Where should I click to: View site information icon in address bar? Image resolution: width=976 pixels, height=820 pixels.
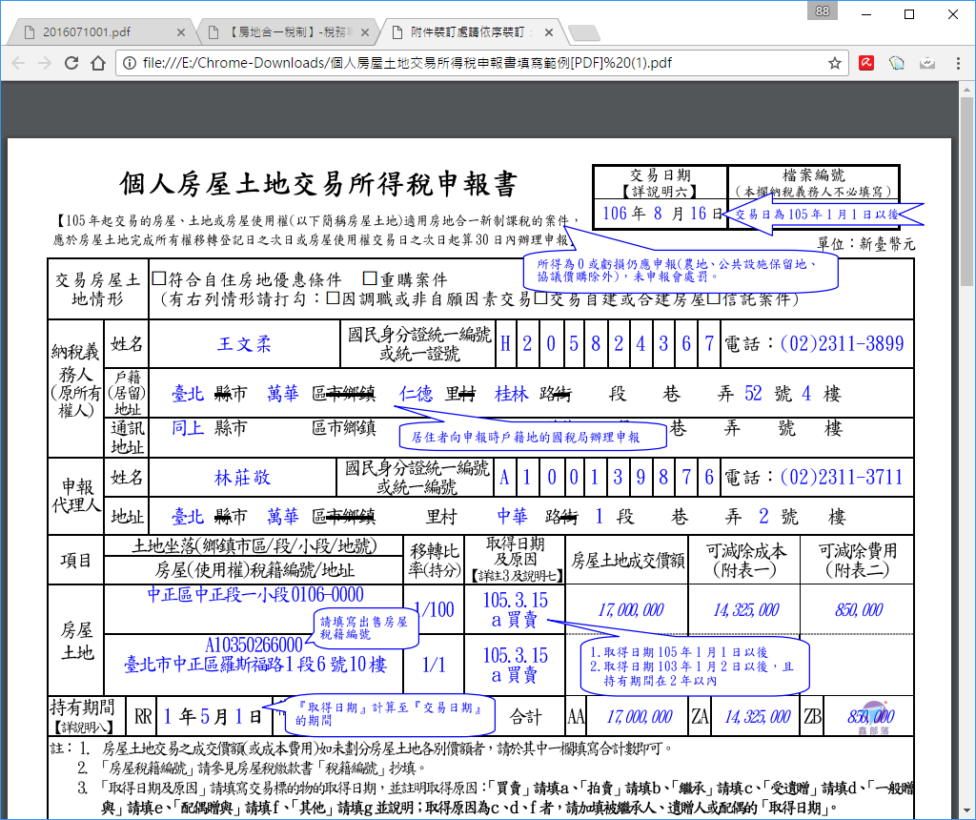tap(129, 63)
